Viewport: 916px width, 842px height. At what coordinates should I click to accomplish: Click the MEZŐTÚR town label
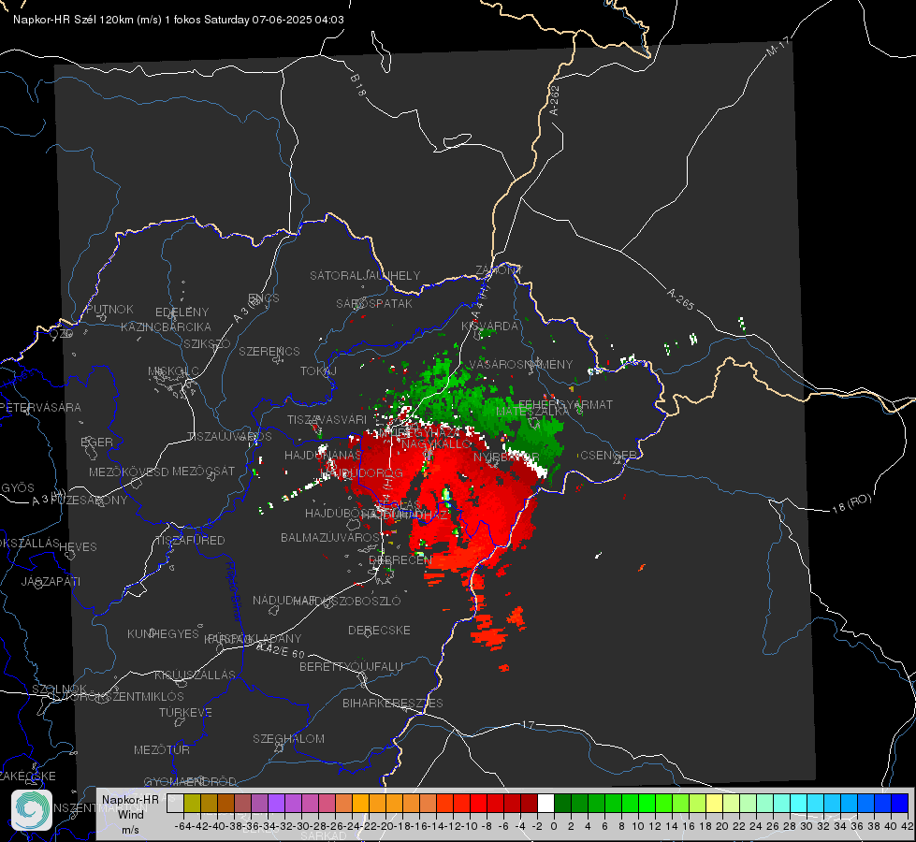162,749
